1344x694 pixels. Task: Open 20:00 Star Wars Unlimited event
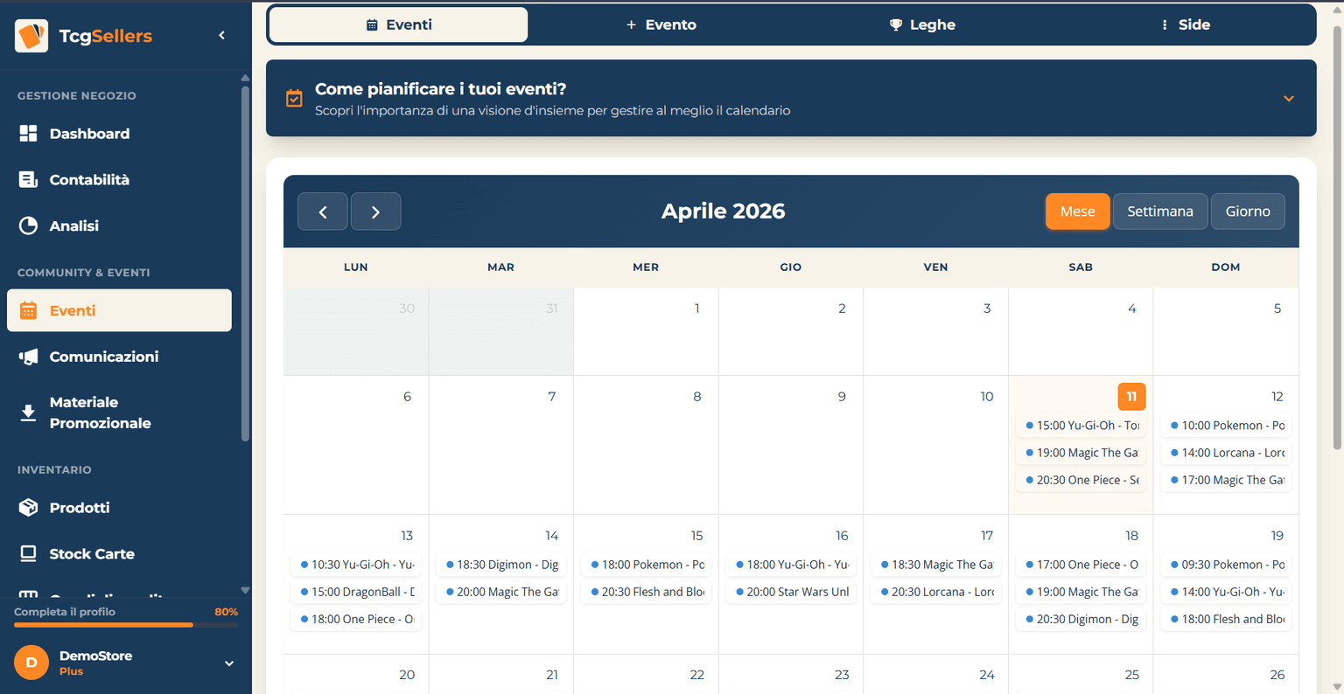pos(791,592)
